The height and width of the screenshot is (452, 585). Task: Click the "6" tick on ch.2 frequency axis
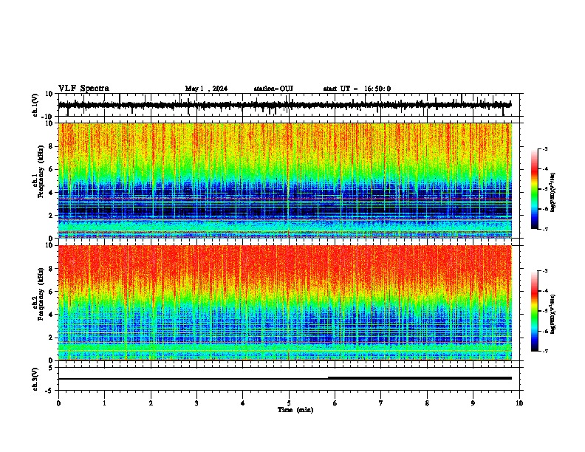[x=51, y=292]
